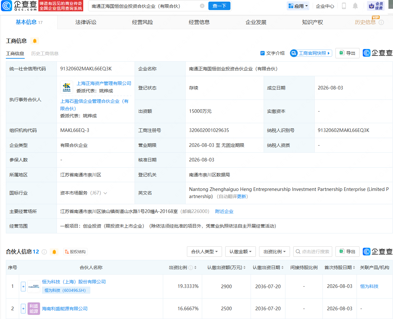
Task: Click the 附近企业 link
Action: pyautogui.click(x=224, y=211)
